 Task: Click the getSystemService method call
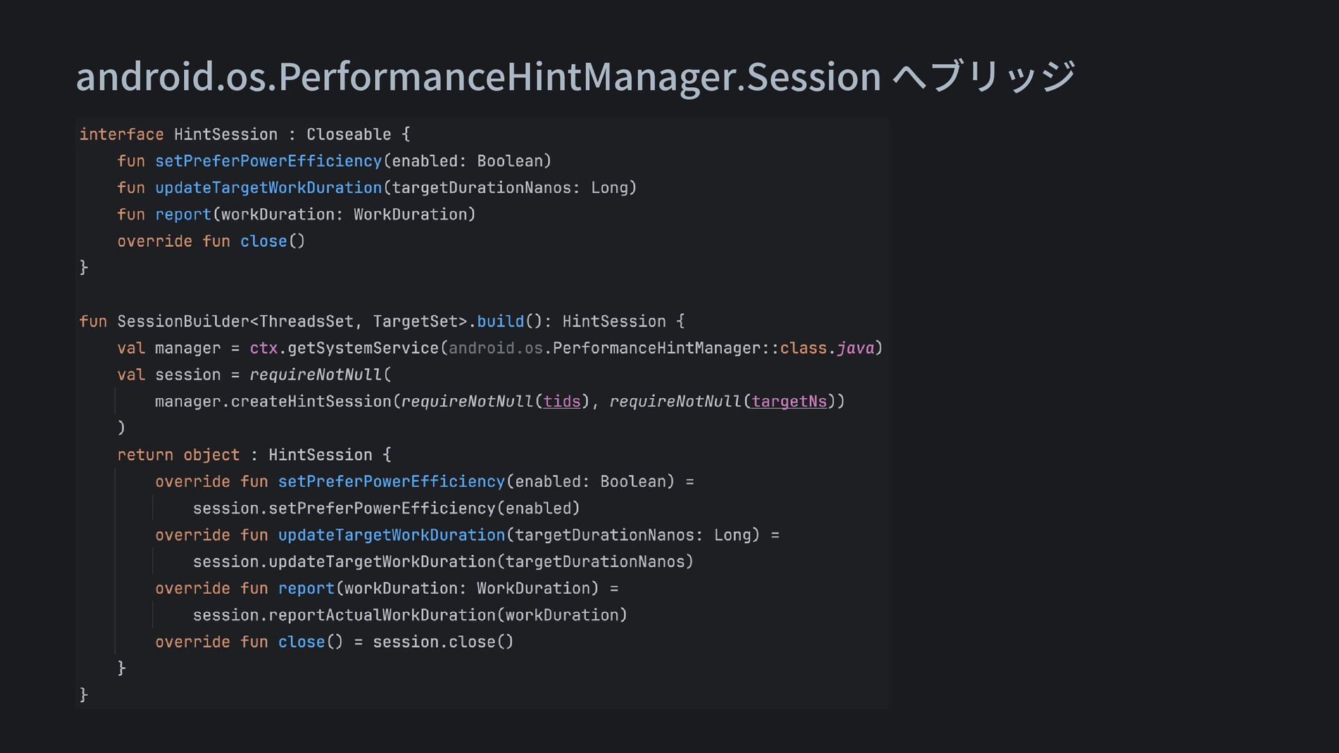pyautogui.click(x=363, y=348)
